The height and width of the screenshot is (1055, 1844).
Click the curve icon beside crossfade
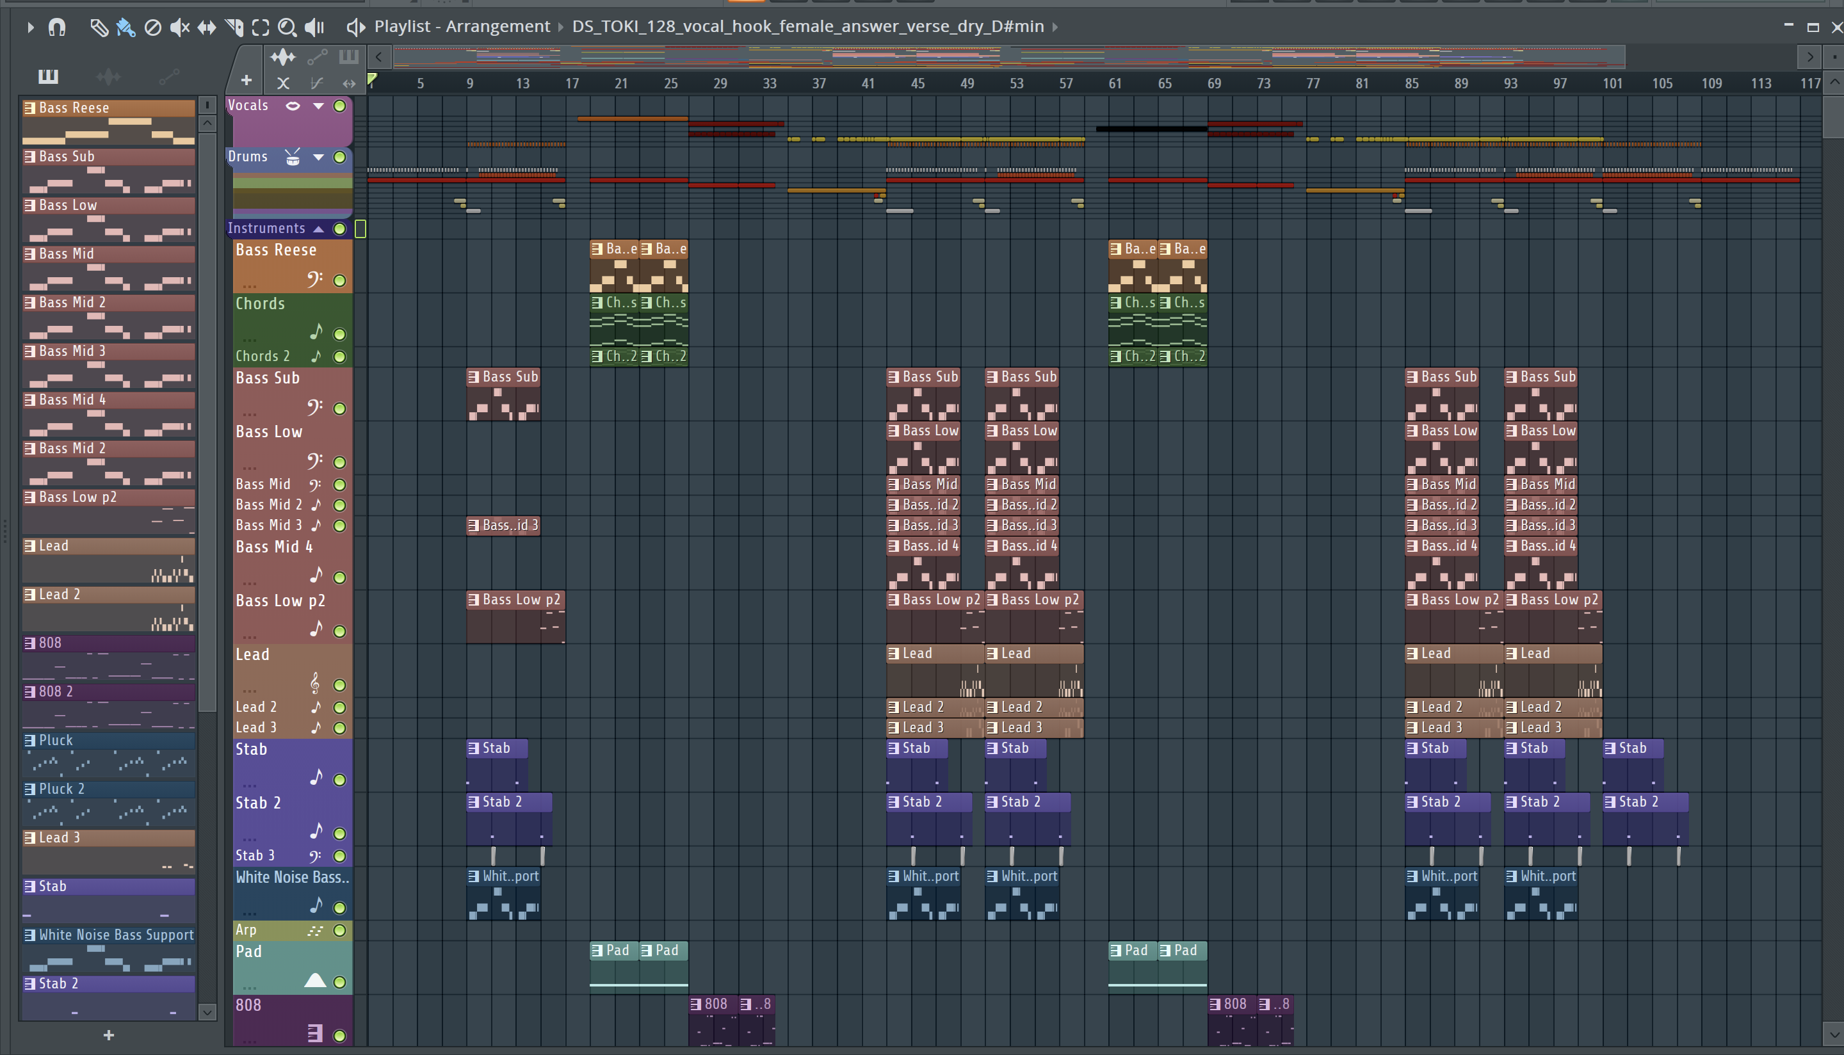pyautogui.click(x=317, y=83)
